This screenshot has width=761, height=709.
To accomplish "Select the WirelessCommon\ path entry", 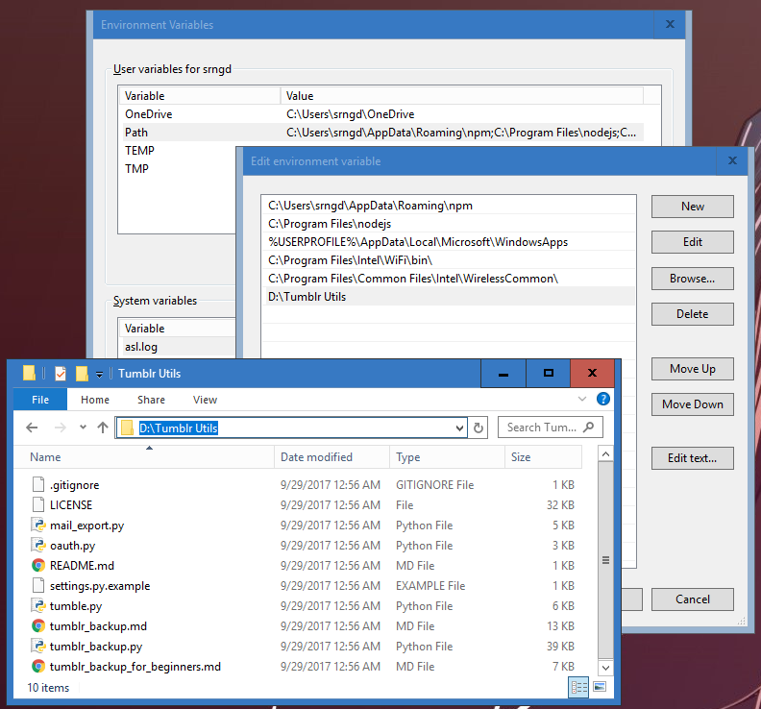I will click(449, 278).
